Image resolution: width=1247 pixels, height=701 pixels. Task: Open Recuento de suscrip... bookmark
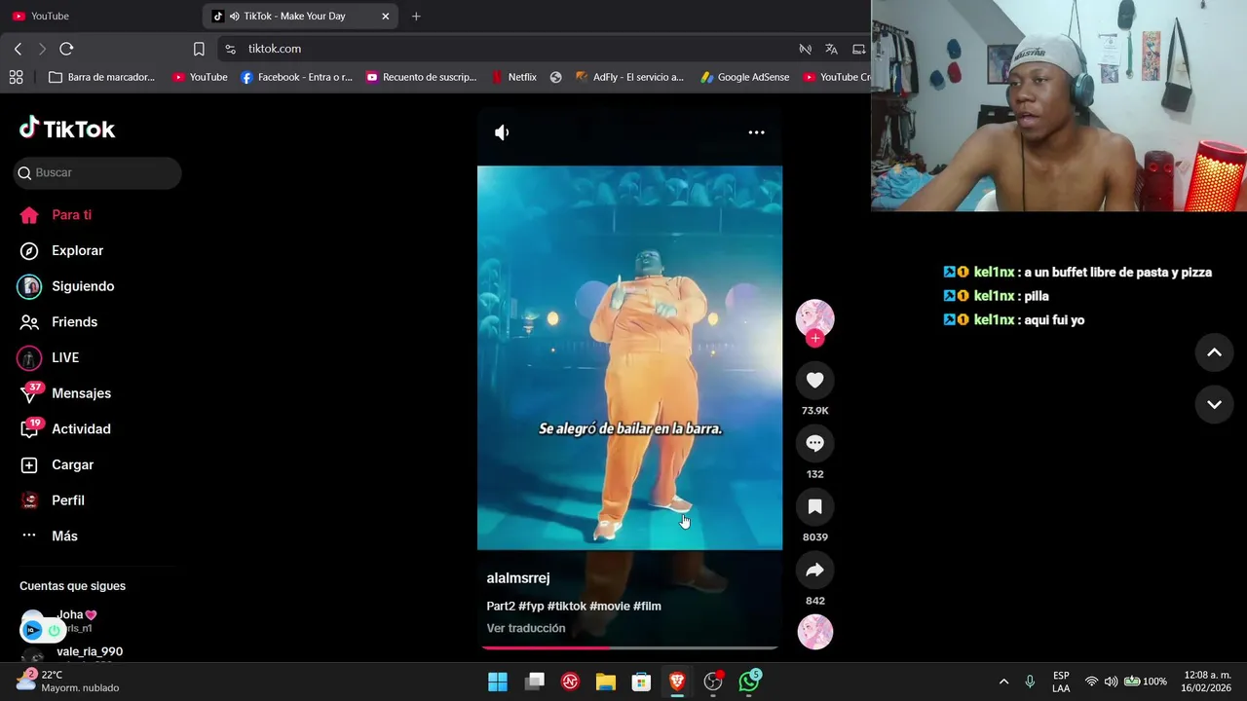(421, 77)
